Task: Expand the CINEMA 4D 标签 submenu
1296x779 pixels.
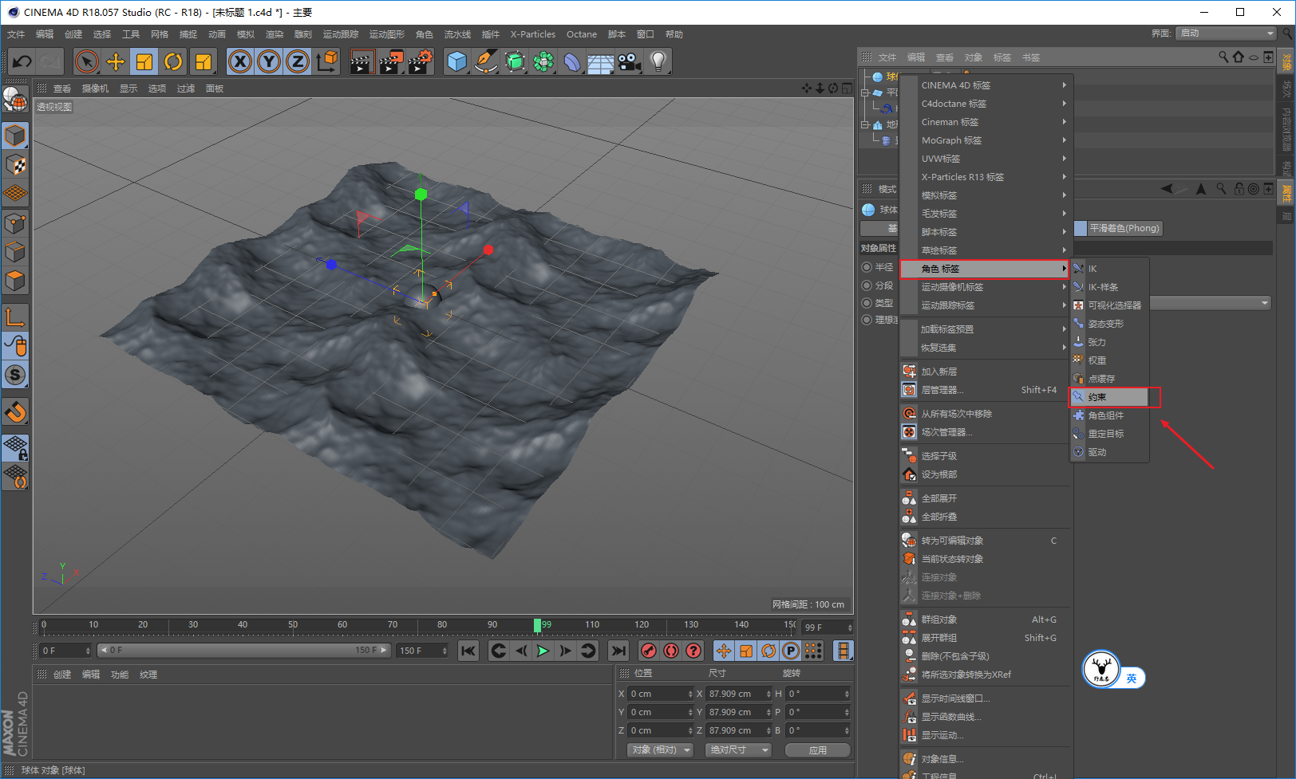Action: [x=986, y=85]
